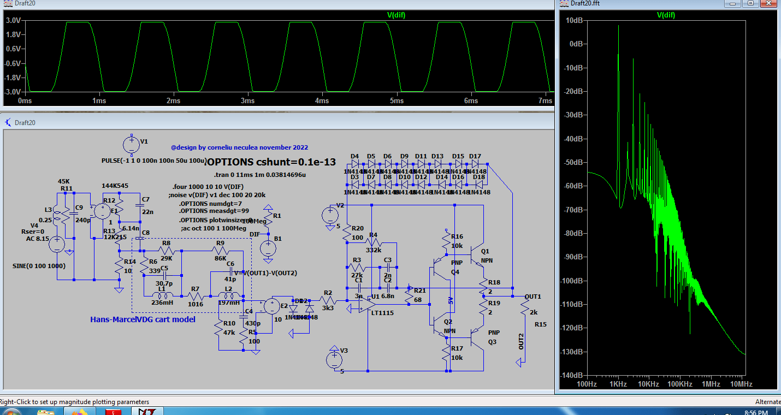Image resolution: width=781 pixels, height=415 pixels.
Task: Select diode D17 at chain end
Action: [x=475, y=163]
